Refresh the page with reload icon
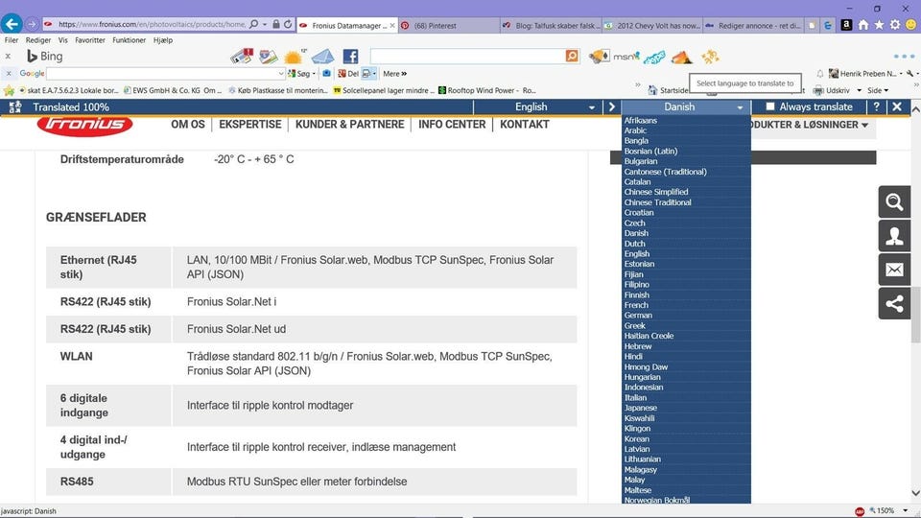Viewport: 921px width, 518px height. click(x=288, y=25)
